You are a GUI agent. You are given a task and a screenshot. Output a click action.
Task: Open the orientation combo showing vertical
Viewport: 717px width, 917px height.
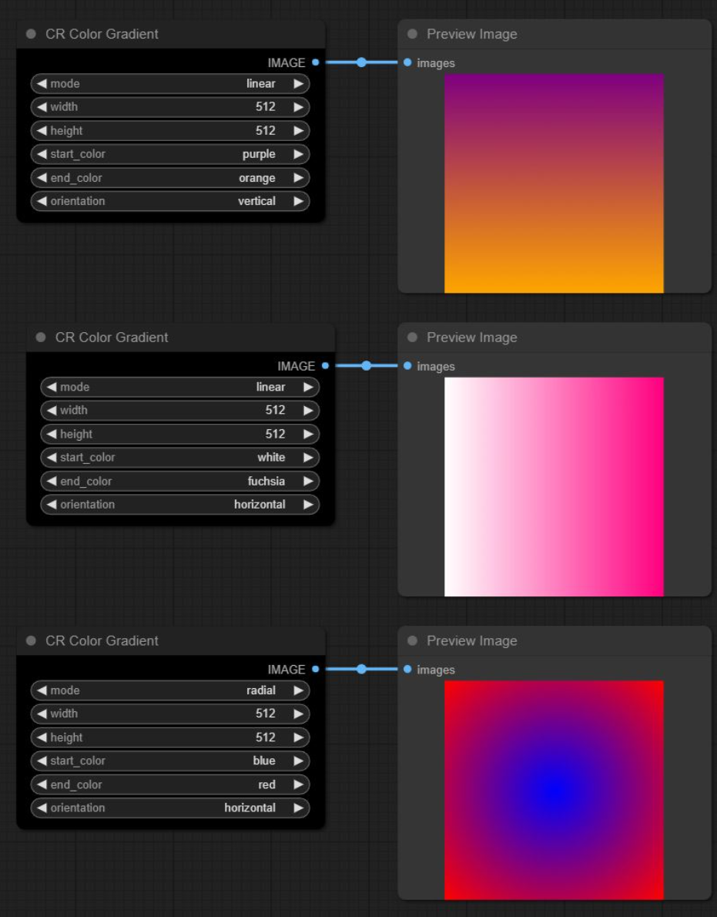point(170,201)
